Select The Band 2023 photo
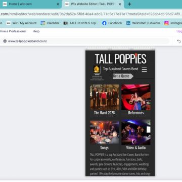This screenshot has width=182, height=182. pos(105,97)
